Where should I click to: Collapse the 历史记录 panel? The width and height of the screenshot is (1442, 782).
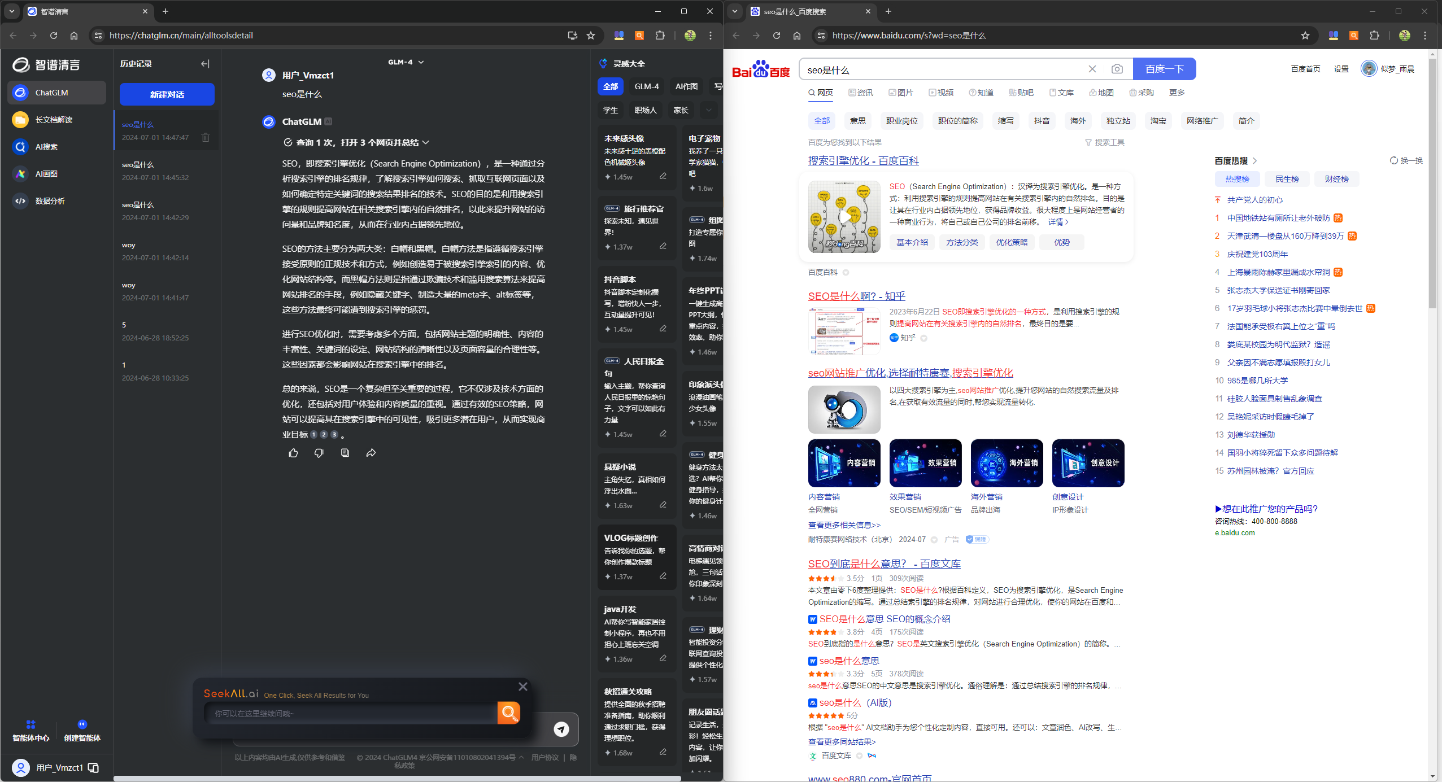pyautogui.click(x=205, y=64)
